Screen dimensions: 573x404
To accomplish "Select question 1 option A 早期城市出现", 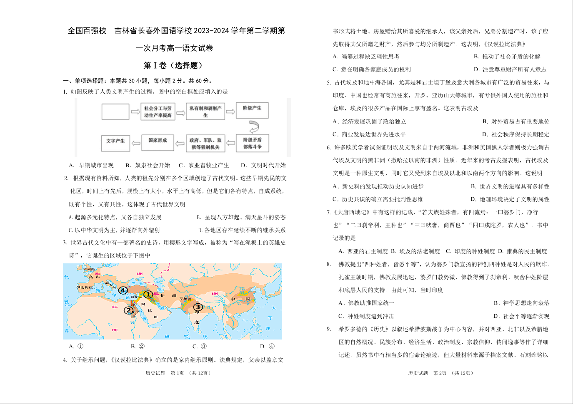I will coord(91,165).
